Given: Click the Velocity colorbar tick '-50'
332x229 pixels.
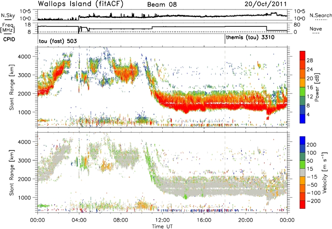Looking at the screenshot, I should 312,185.
